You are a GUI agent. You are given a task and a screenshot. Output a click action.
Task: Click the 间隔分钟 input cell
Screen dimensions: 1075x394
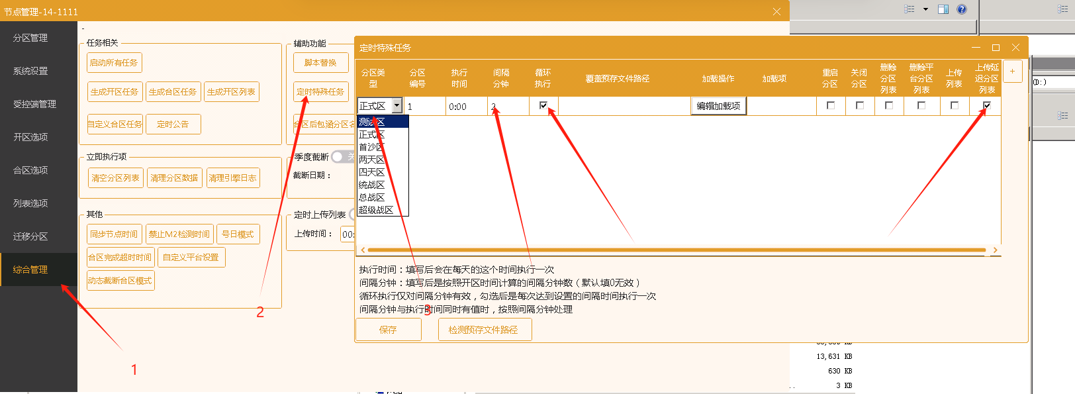[508, 106]
